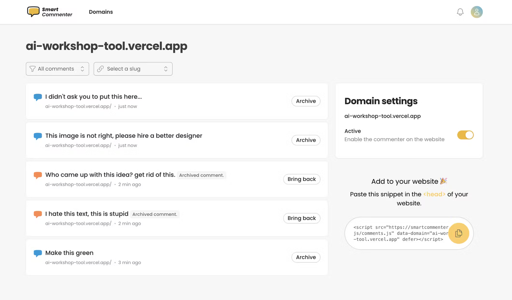The image size is (512, 300).
Task: Toggle the Active commenter switch
Action: click(465, 135)
